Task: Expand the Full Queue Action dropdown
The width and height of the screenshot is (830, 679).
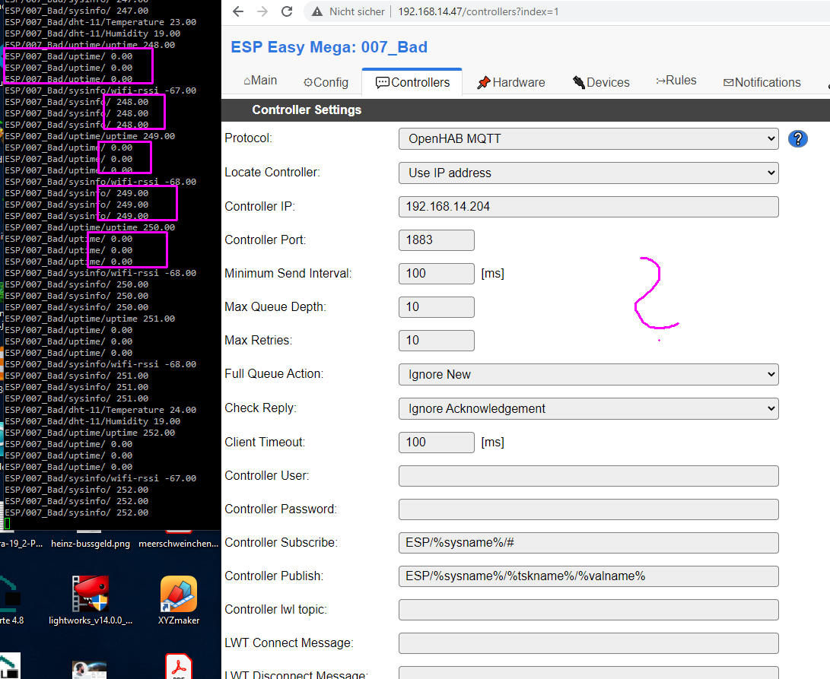Action: (x=588, y=374)
